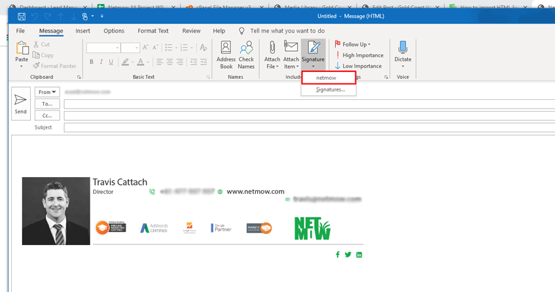Viewport: 555px width, 292px height.
Task: Select the netmow signature entry
Action: coord(329,78)
